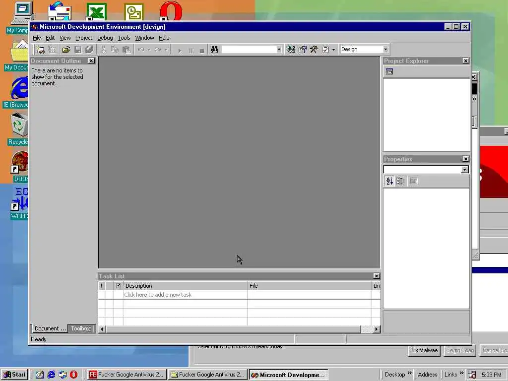Open the Tools menu
Image resolution: width=508 pixels, height=381 pixels.
[124, 38]
